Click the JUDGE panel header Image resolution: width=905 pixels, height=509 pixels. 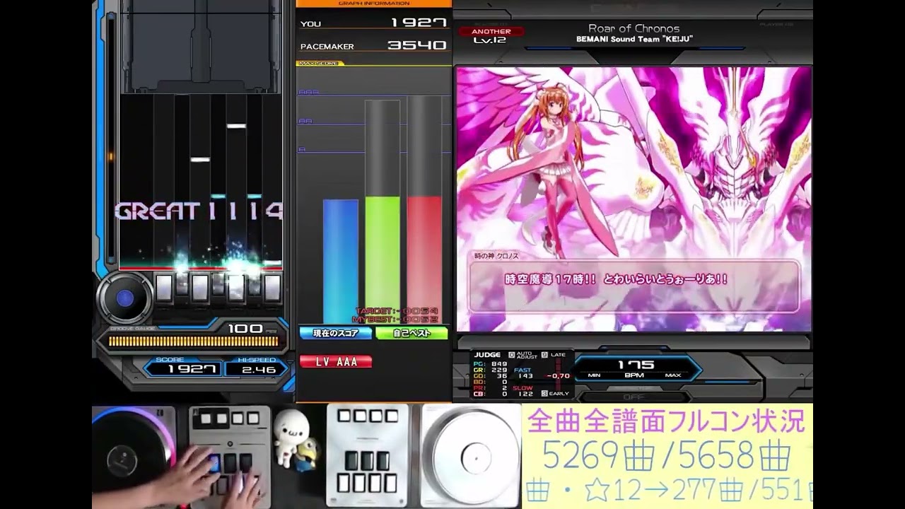(488, 355)
